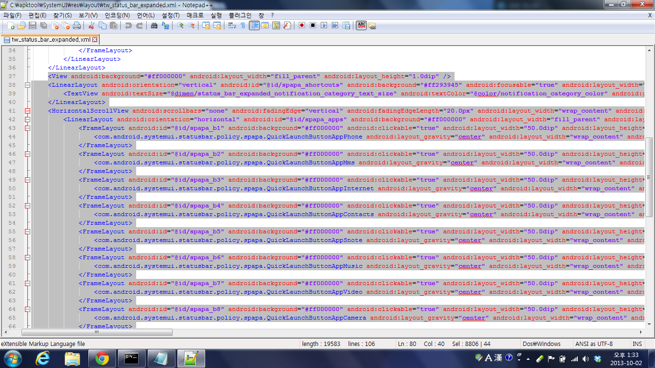The height and width of the screenshot is (368, 655).
Task: Collapse the HorizontalScrollView fold on line 41
Action: [x=27, y=111]
